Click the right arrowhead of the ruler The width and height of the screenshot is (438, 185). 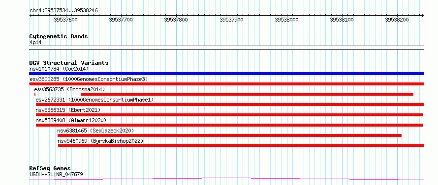[x=423, y=15]
